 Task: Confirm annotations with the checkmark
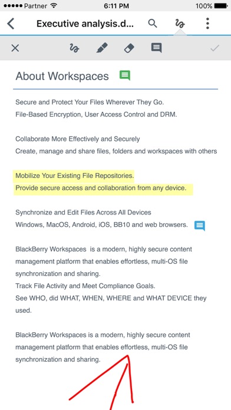click(x=214, y=48)
